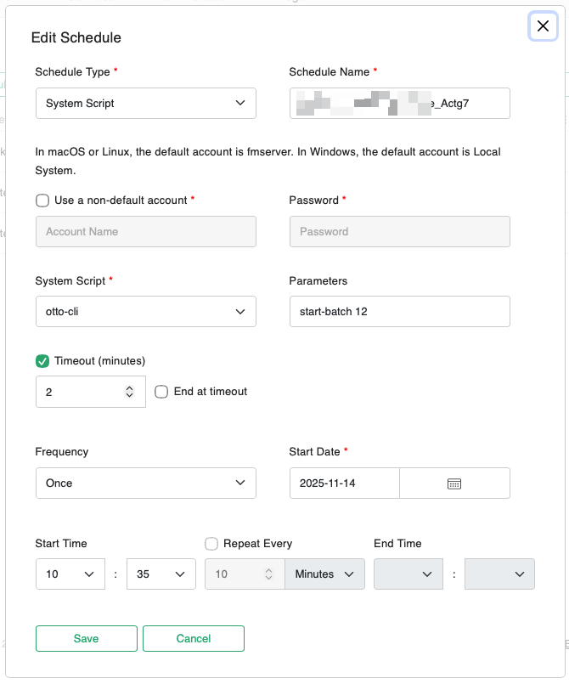The height and width of the screenshot is (684, 569).
Task: Click the Schedule Name text field
Action: [x=399, y=103]
